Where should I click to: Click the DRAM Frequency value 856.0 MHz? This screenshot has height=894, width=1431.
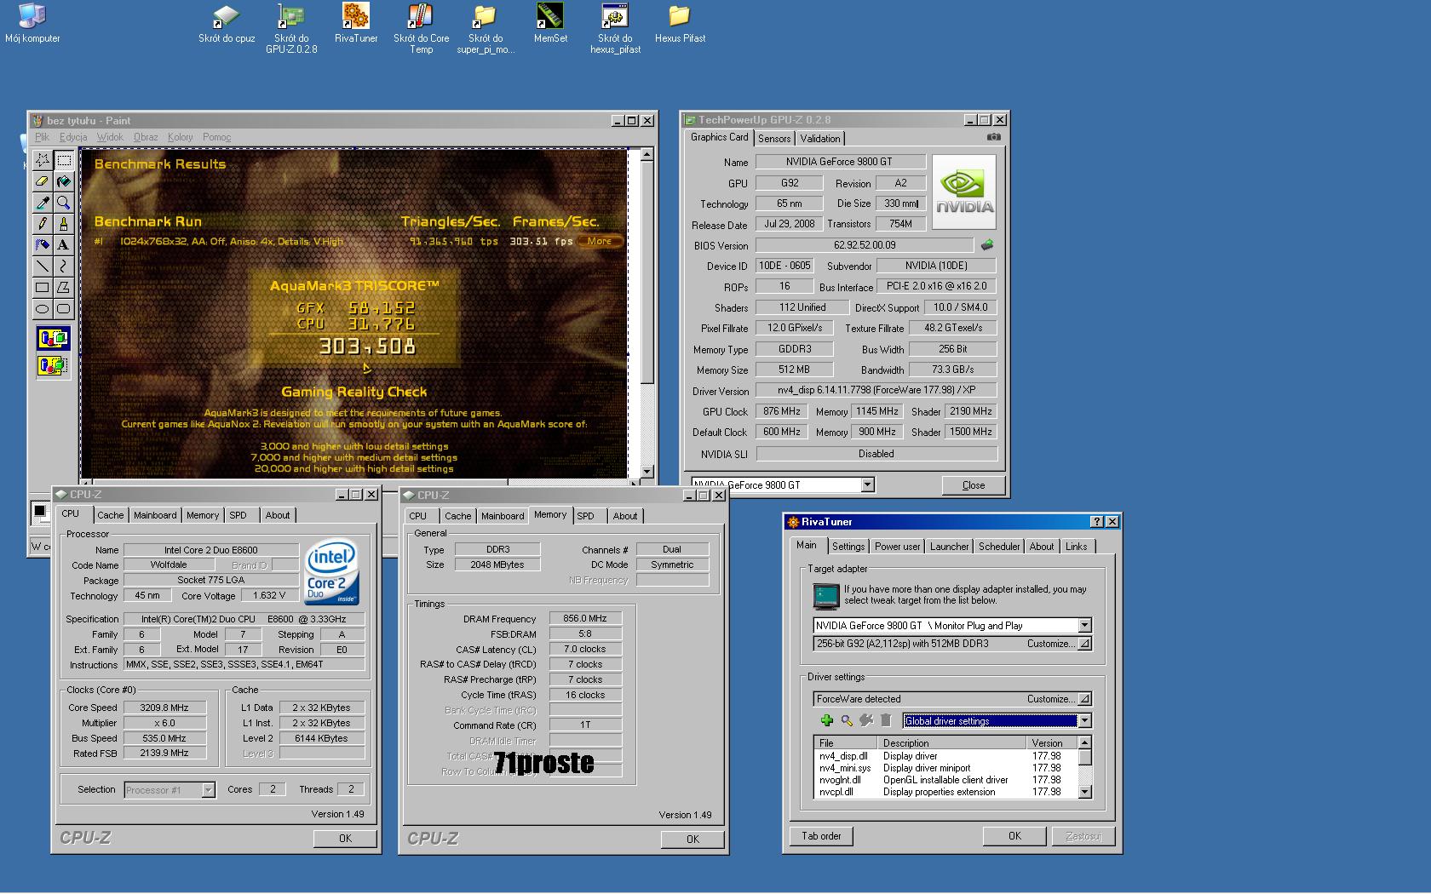(x=585, y=619)
